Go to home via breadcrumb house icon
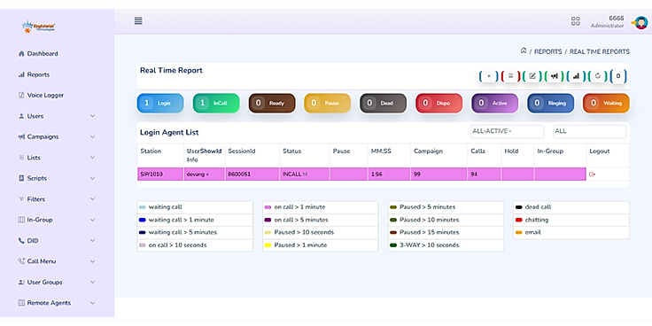 click(524, 50)
